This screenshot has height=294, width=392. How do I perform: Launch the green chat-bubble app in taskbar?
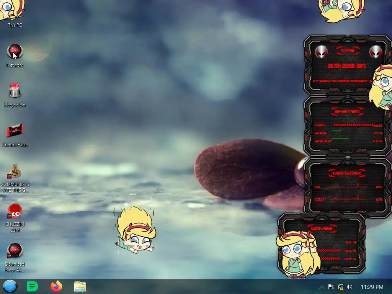click(32, 286)
